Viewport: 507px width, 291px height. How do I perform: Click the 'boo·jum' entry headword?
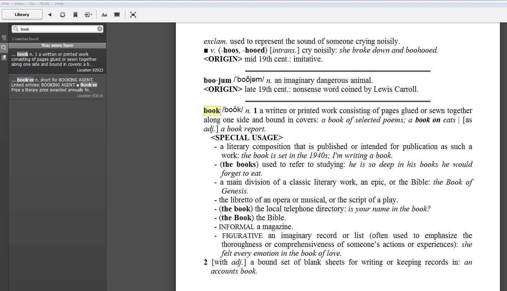point(218,80)
